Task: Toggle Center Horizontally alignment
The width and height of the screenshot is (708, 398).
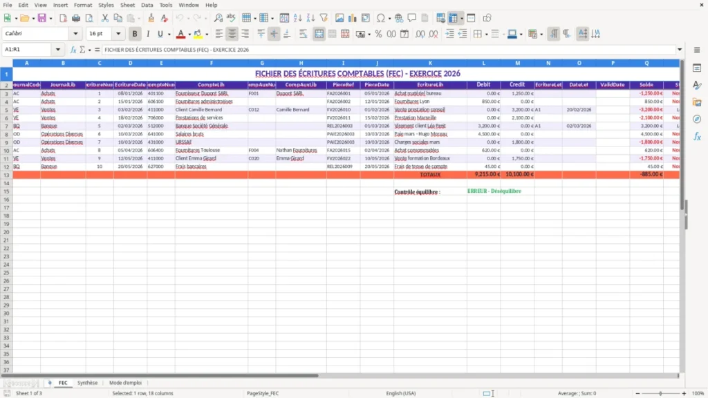Action: pyautogui.click(x=232, y=34)
